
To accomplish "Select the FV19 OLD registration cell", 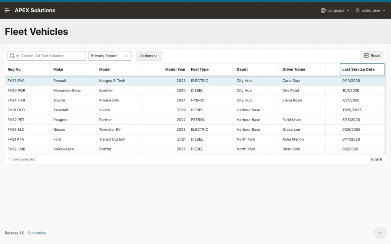I will click(28, 110).
